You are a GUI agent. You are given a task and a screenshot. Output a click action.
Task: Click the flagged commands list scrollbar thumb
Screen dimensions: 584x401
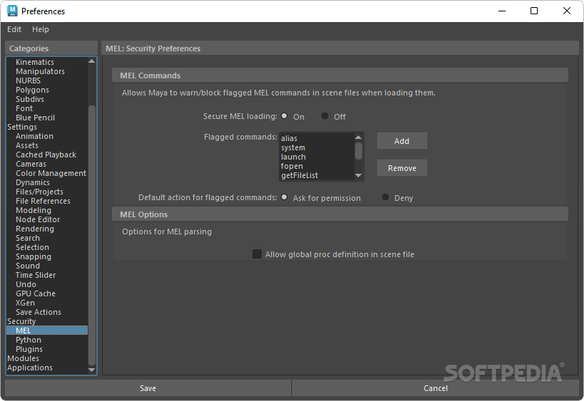[358, 151]
